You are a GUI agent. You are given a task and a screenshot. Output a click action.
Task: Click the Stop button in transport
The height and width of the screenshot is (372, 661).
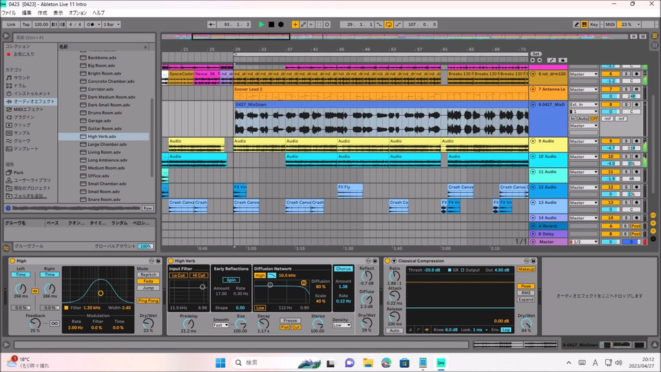pos(271,24)
